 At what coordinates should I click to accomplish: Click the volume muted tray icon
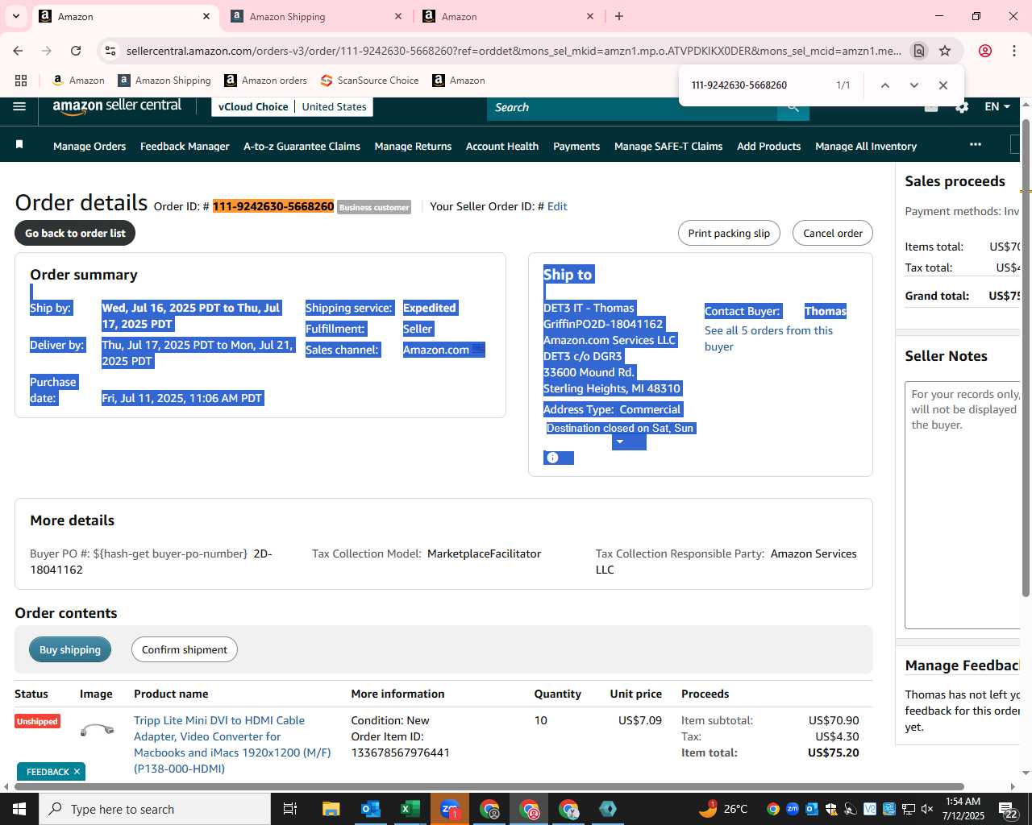pyautogui.click(x=927, y=809)
